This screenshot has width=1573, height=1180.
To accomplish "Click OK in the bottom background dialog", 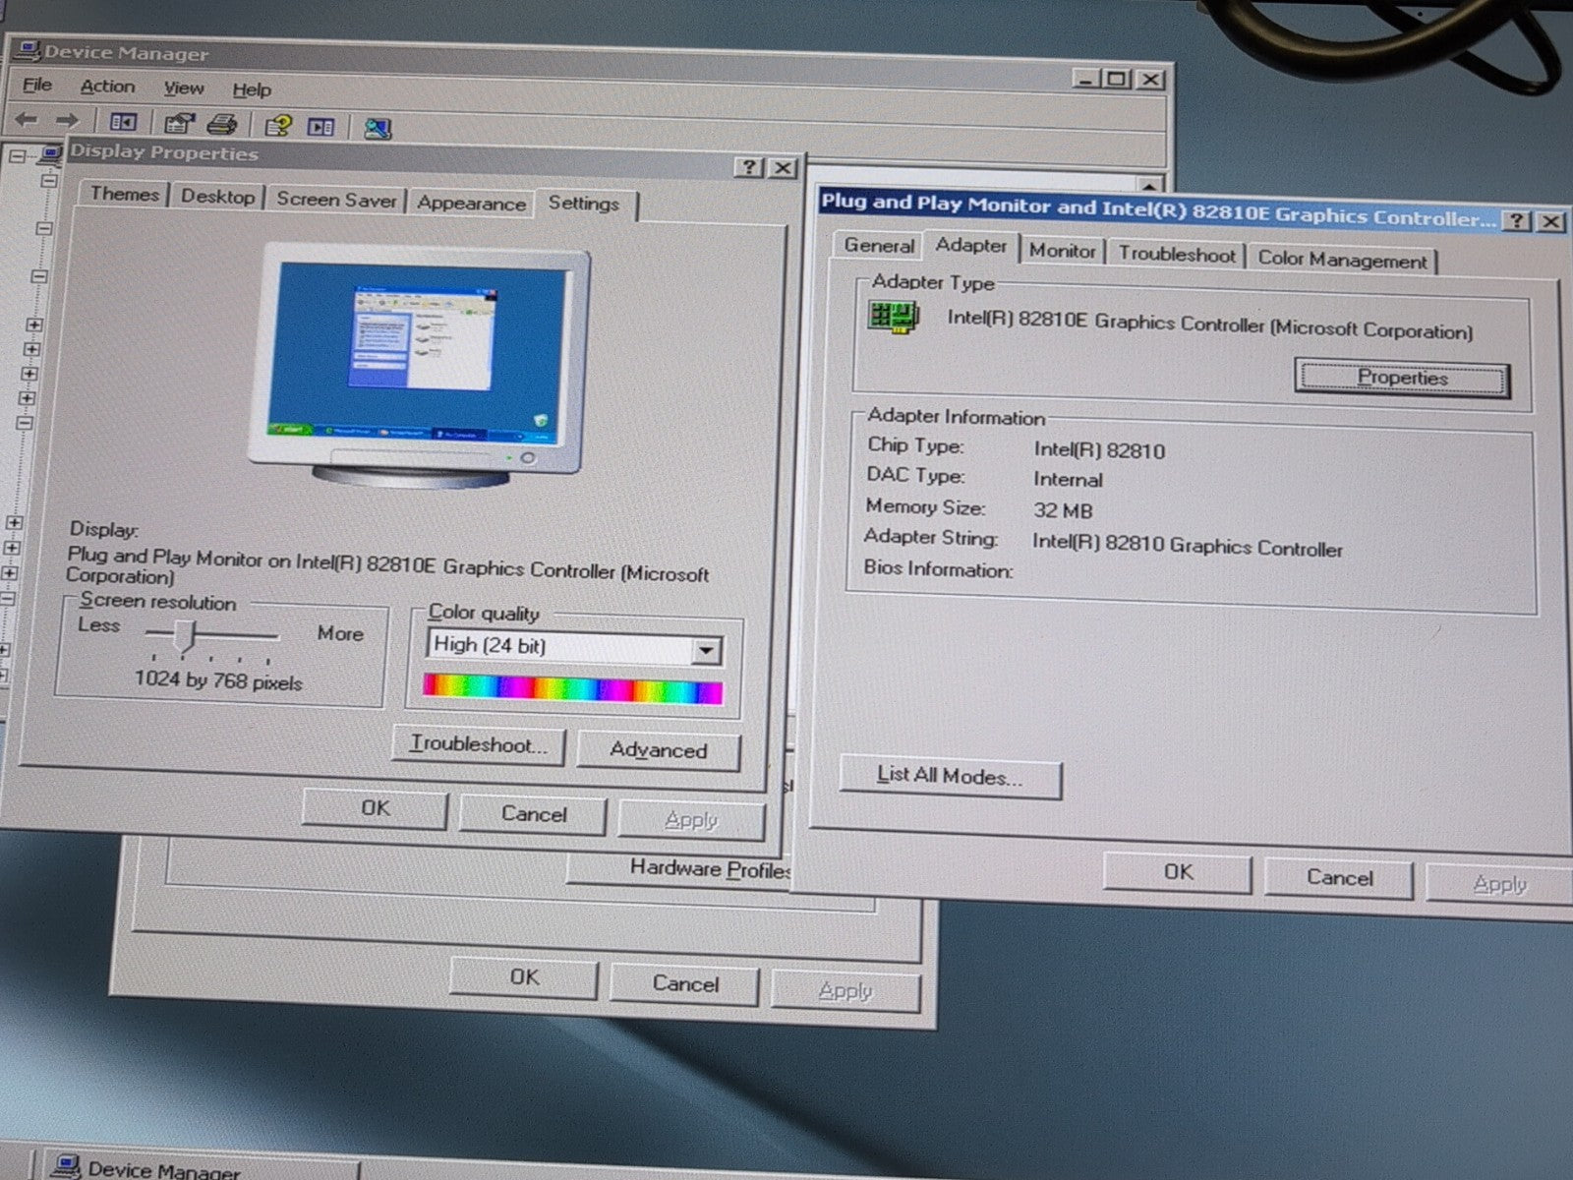I will 524,977.
